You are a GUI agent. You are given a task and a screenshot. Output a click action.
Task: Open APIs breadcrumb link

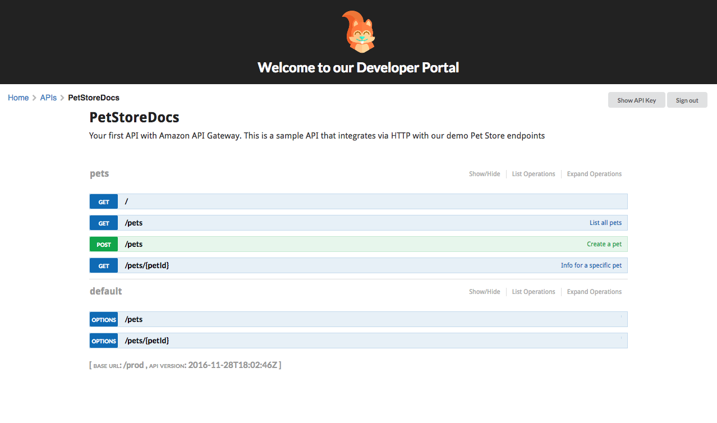click(48, 98)
